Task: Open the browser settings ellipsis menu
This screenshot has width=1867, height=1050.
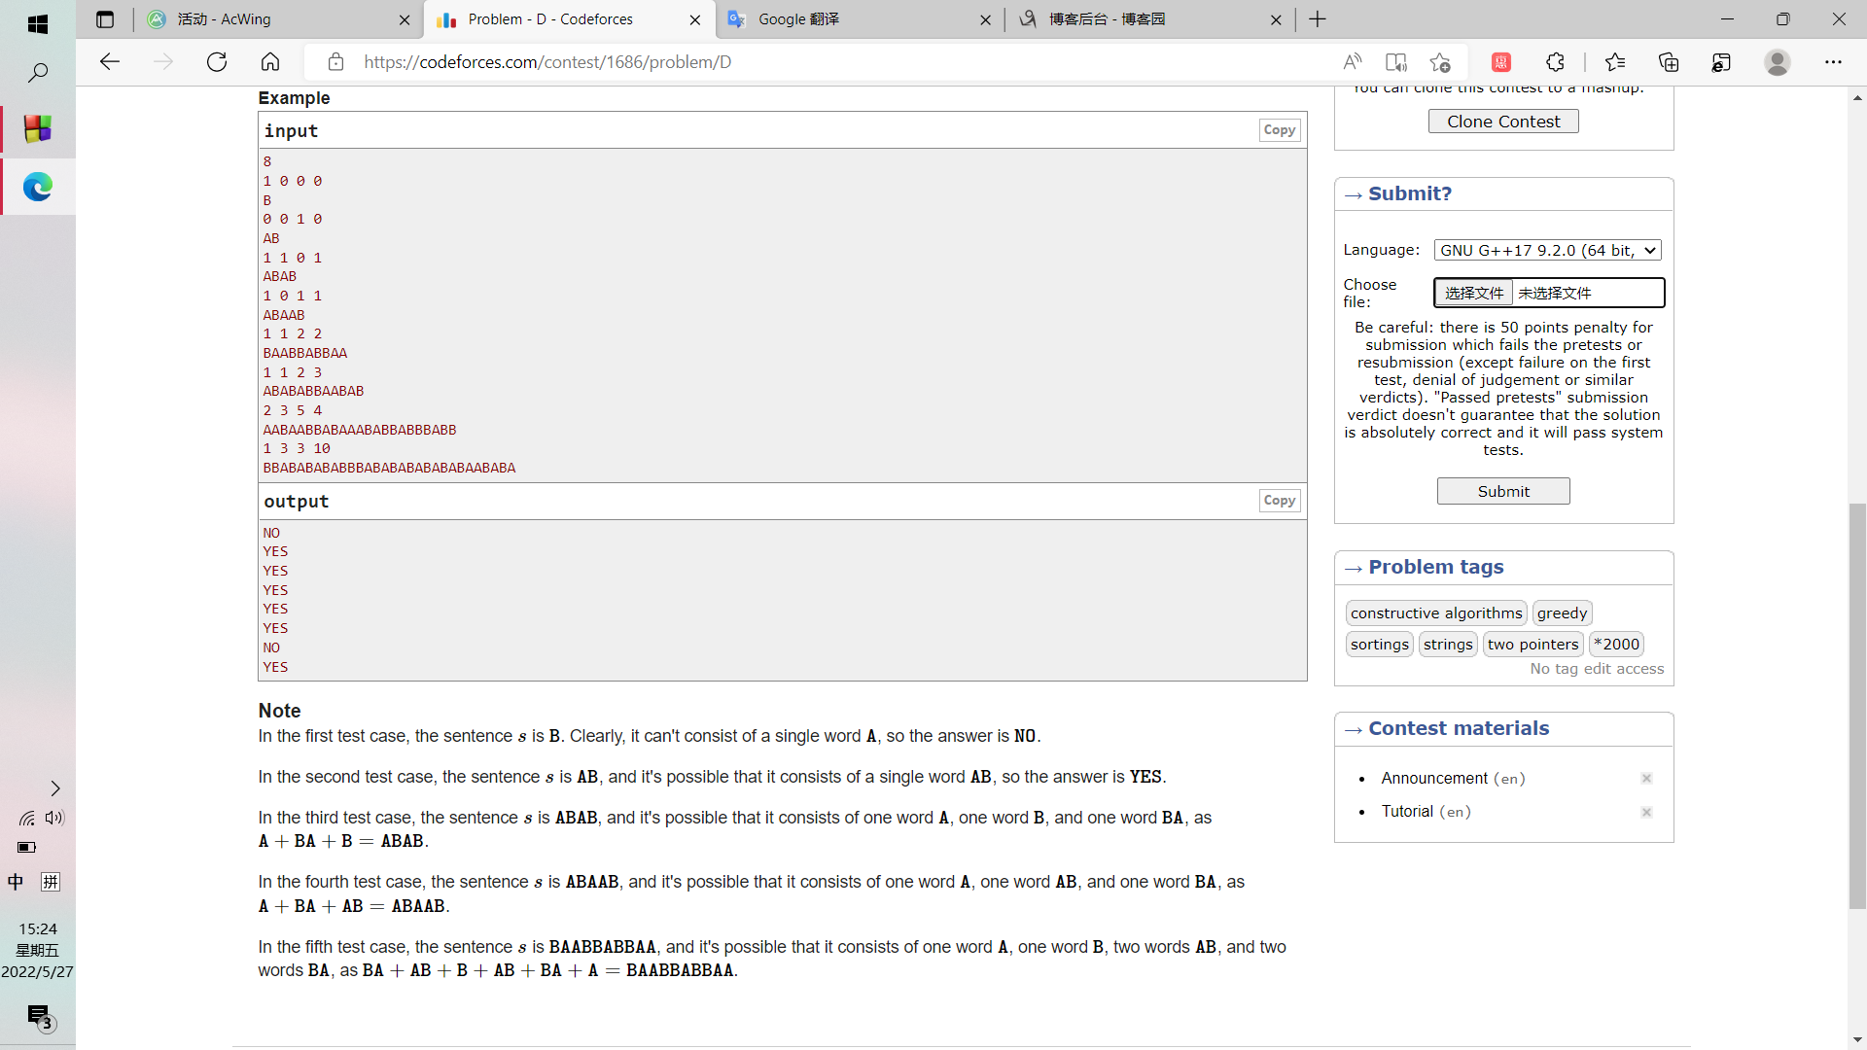Action: [x=1833, y=62]
